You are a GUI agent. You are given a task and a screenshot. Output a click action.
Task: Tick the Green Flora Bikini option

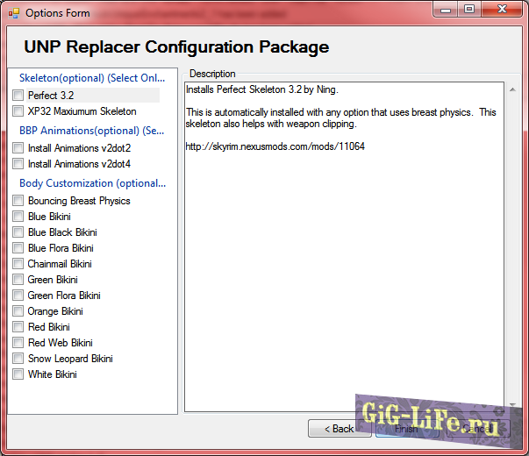18,296
